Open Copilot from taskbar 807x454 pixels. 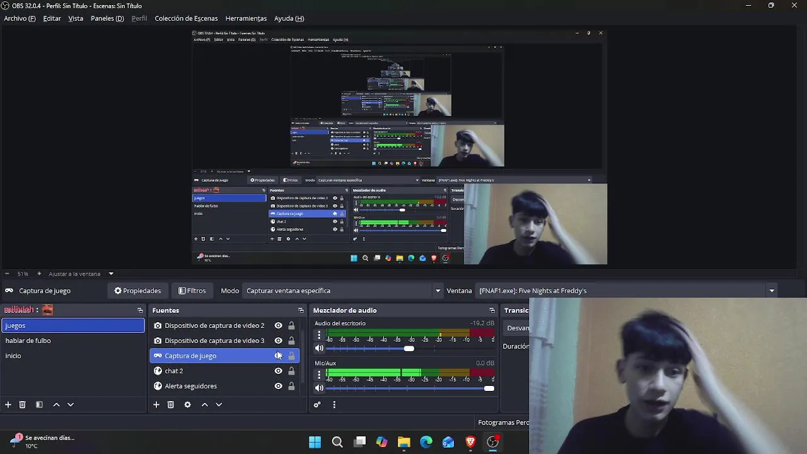tap(381, 442)
